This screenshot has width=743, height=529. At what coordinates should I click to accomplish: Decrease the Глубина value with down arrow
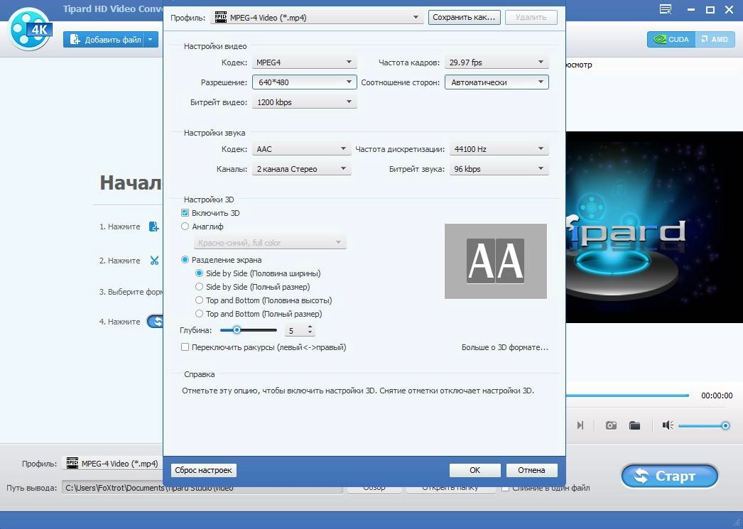(x=310, y=334)
